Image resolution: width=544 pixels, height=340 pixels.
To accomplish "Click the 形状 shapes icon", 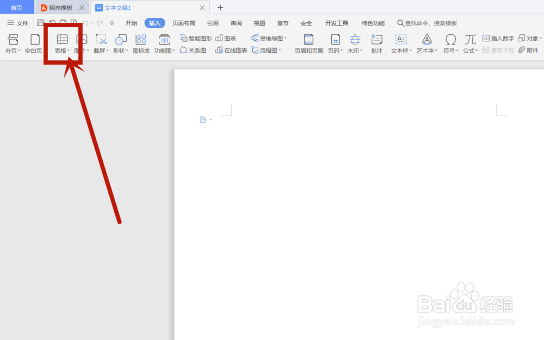I will coord(120,39).
